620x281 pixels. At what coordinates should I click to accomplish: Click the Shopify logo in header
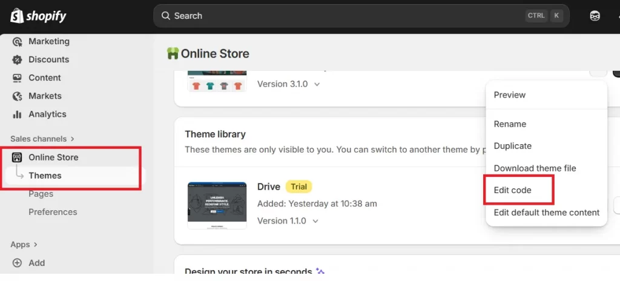coord(39,16)
